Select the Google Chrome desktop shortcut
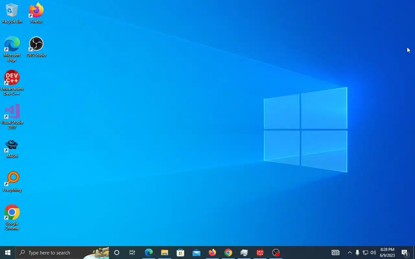Screen dimensions: 415x259 pyautogui.click(x=12, y=218)
